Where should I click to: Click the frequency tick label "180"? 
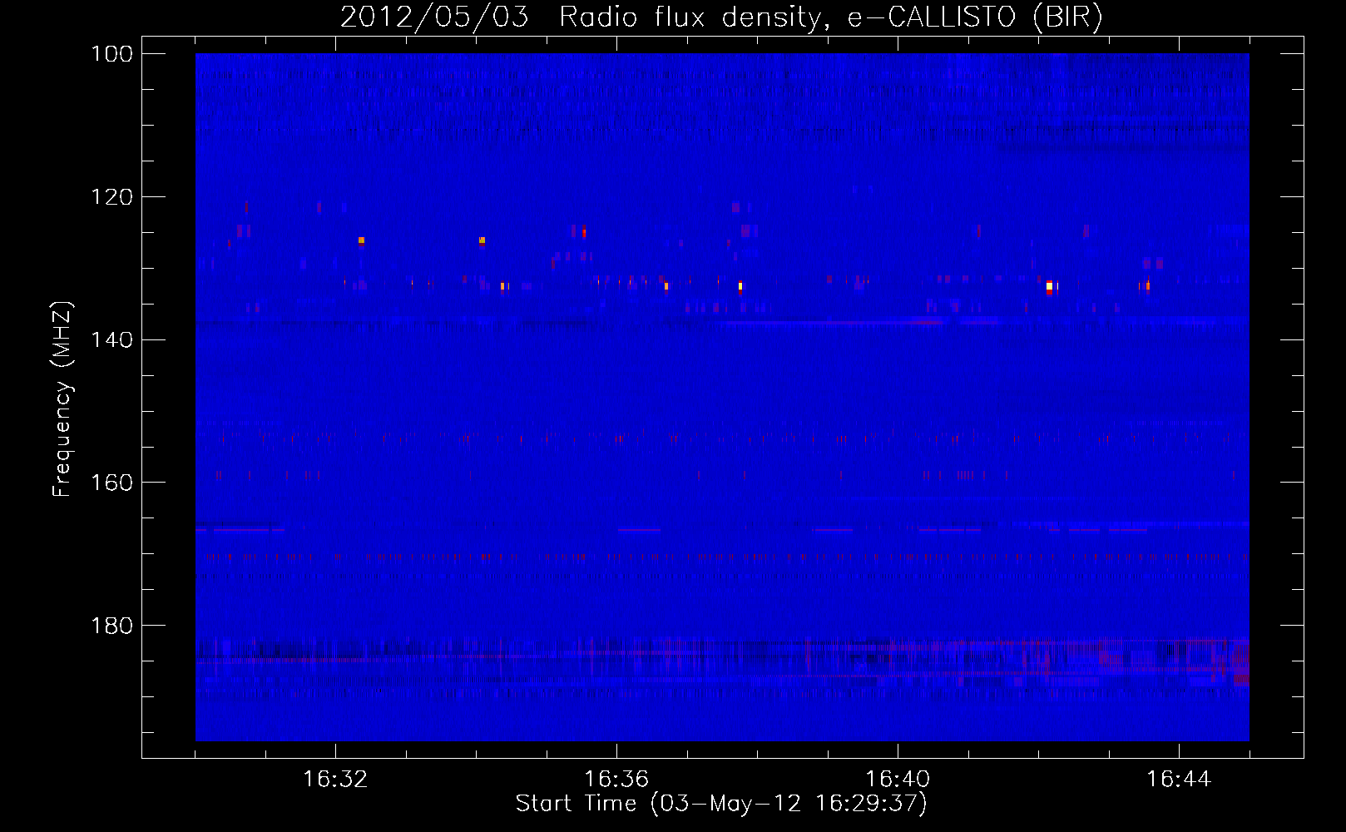click(111, 626)
